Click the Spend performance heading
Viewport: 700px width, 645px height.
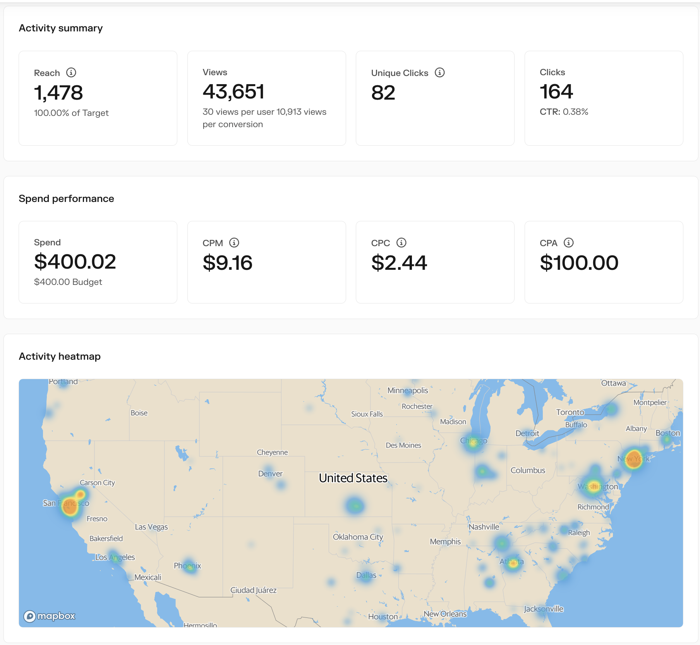click(x=67, y=198)
